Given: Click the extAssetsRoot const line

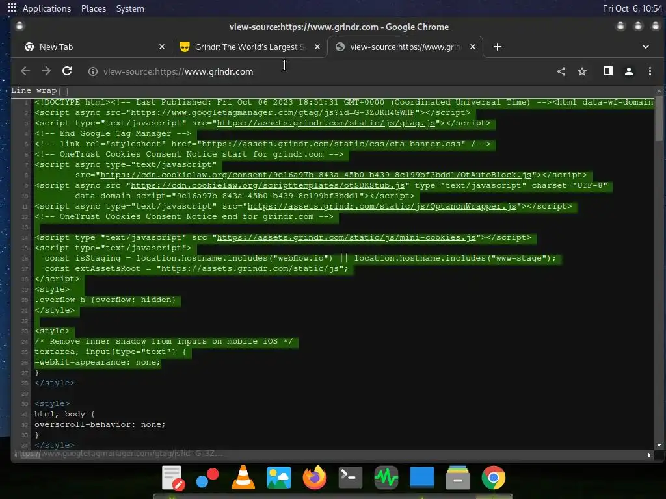Looking at the screenshot, I should [196, 268].
